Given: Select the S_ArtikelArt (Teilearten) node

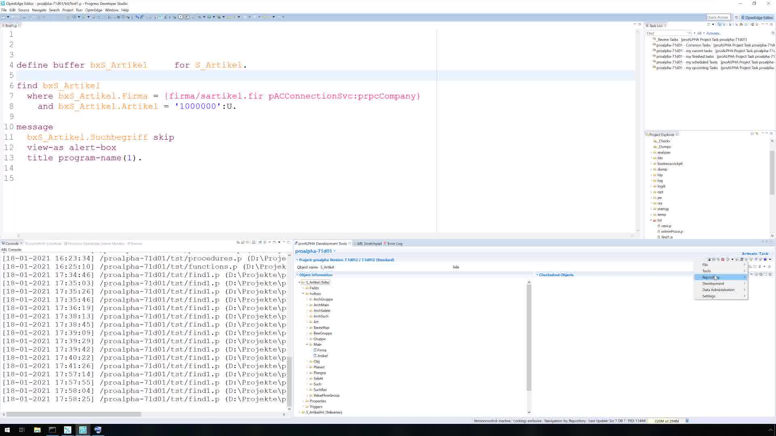Looking at the screenshot, I should point(324,412).
